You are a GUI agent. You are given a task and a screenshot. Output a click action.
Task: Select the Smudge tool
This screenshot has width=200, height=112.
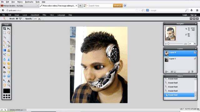click(x=4, y=63)
